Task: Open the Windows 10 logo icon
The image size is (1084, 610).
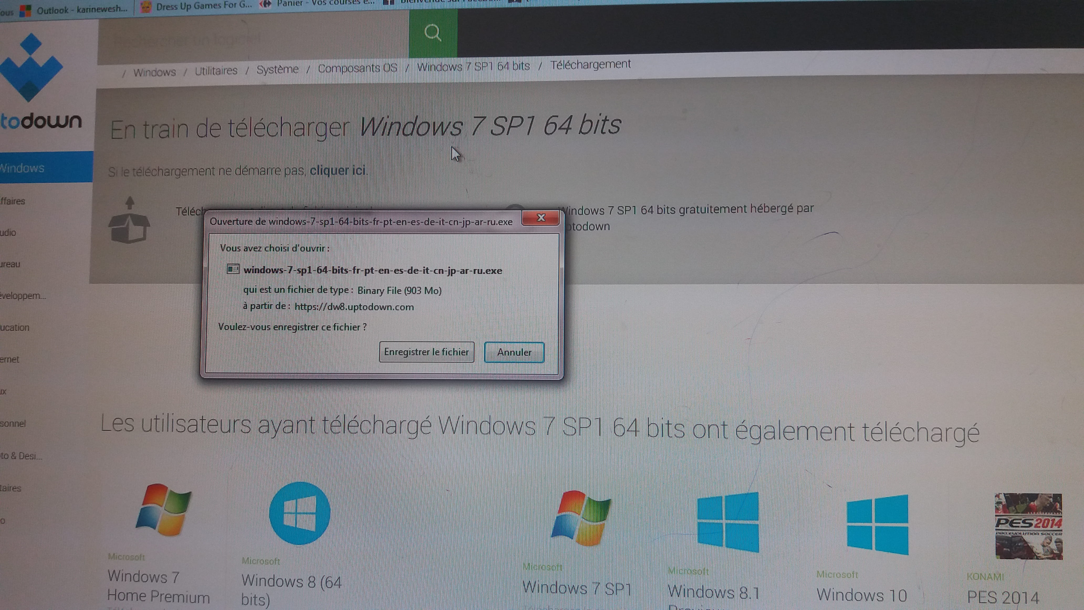Action: click(x=877, y=525)
